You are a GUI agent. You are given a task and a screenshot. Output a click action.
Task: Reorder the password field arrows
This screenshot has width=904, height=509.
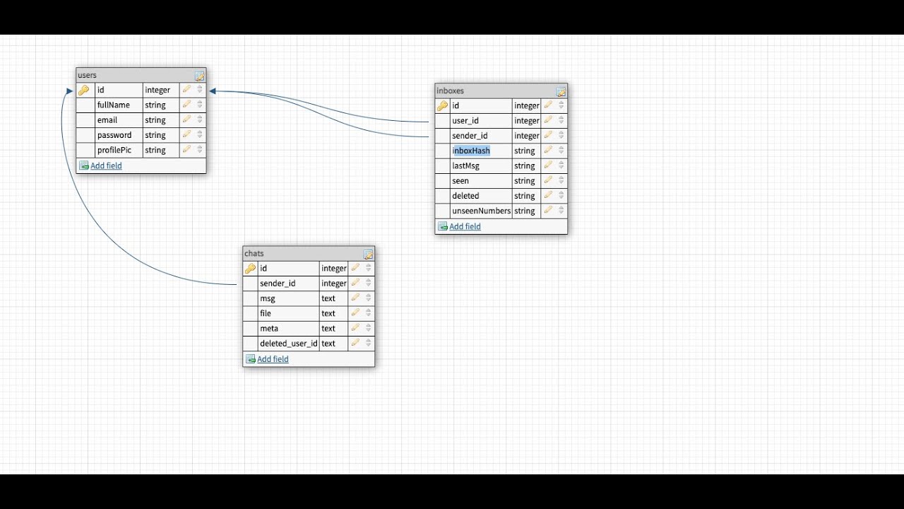[x=200, y=135]
